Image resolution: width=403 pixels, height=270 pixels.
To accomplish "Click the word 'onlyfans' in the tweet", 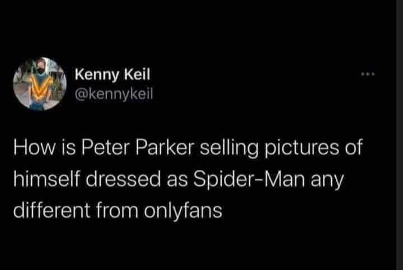I will click(182, 211).
